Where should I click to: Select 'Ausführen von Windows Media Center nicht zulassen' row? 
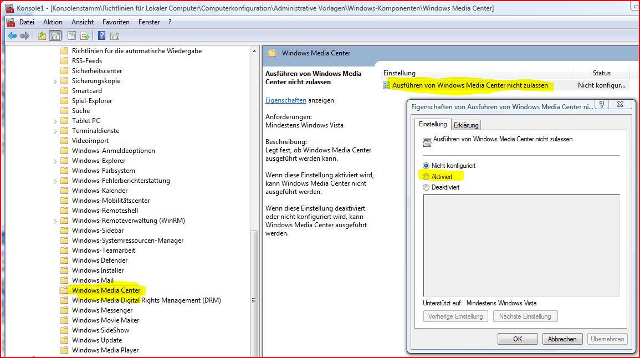tap(470, 85)
